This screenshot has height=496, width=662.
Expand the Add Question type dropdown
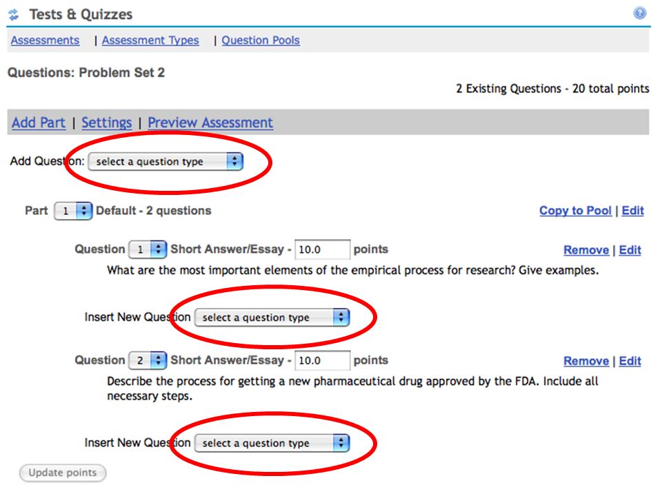[165, 161]
